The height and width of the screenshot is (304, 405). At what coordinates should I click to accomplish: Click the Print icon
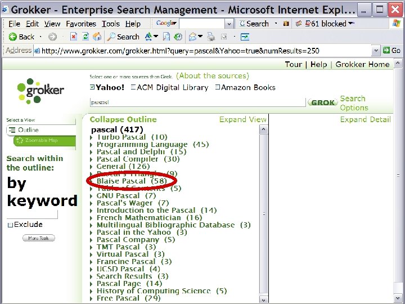point(211,37)
